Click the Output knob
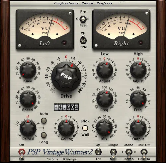 (x=138, y=128)
